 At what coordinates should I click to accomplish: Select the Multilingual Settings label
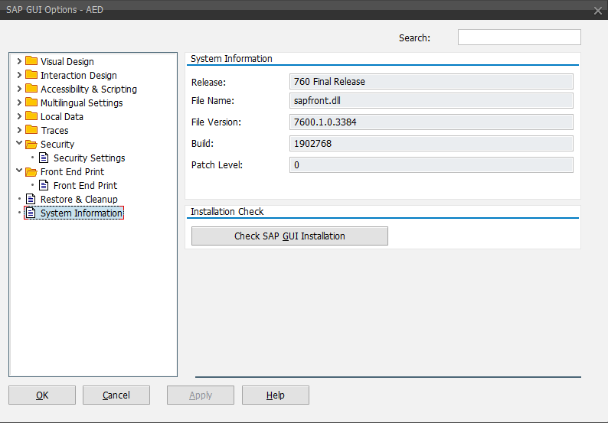click(x=81, y=102)
